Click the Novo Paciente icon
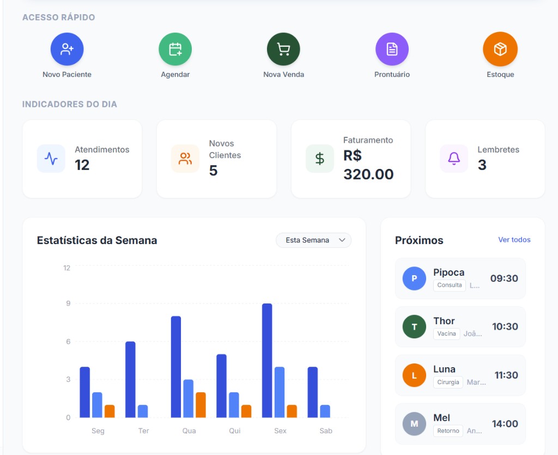The image size is (558, 455). (66, 48)
